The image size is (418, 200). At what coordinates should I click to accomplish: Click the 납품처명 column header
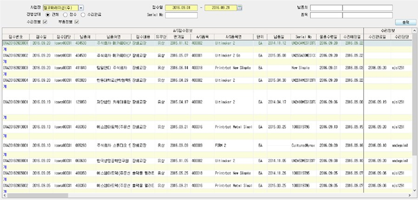tap(114, 37)
